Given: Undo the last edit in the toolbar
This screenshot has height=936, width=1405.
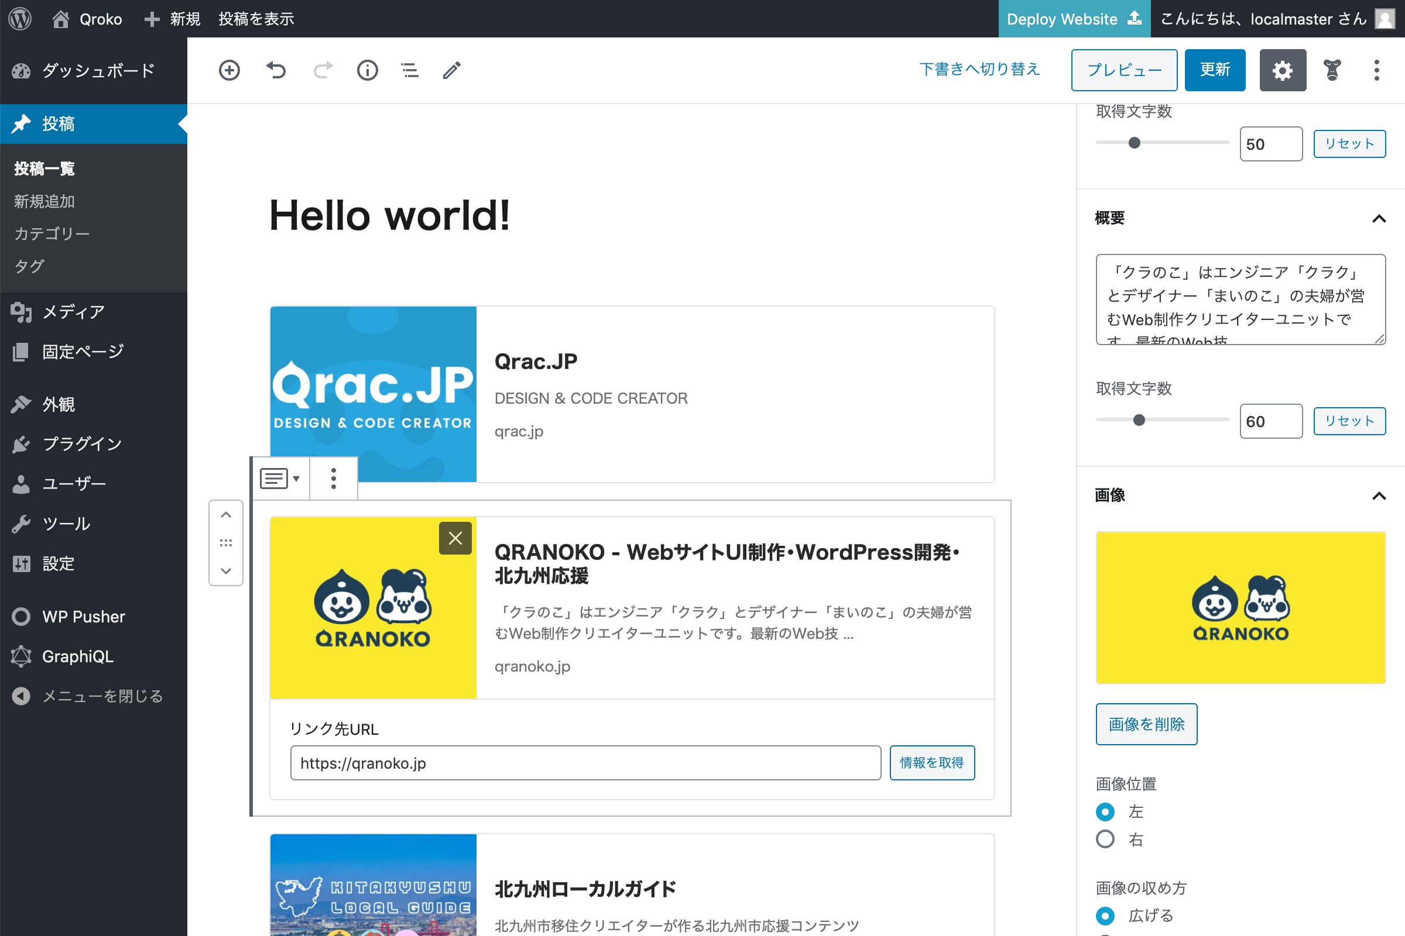Looking at the screenshot, I should 276,70.
